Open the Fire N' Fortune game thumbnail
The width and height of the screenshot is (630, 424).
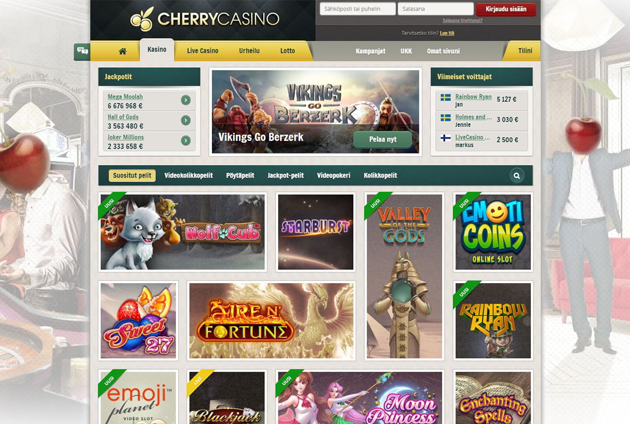tap(271, 320)
